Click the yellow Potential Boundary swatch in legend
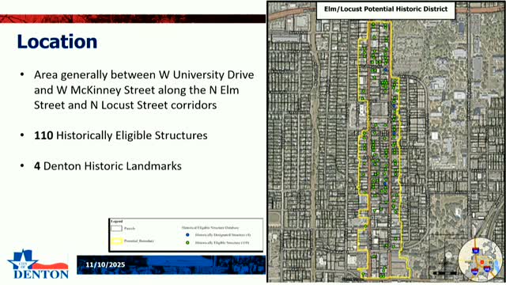The image size is (506, 285). click(116, 241)
